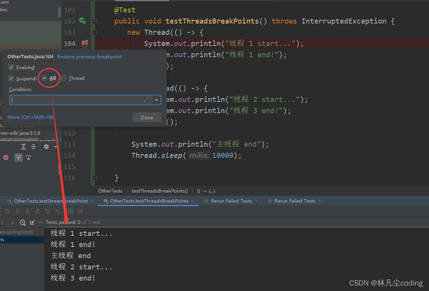Click the previous failed test up arrow
The image size is (429, 291).
[2, 222]
